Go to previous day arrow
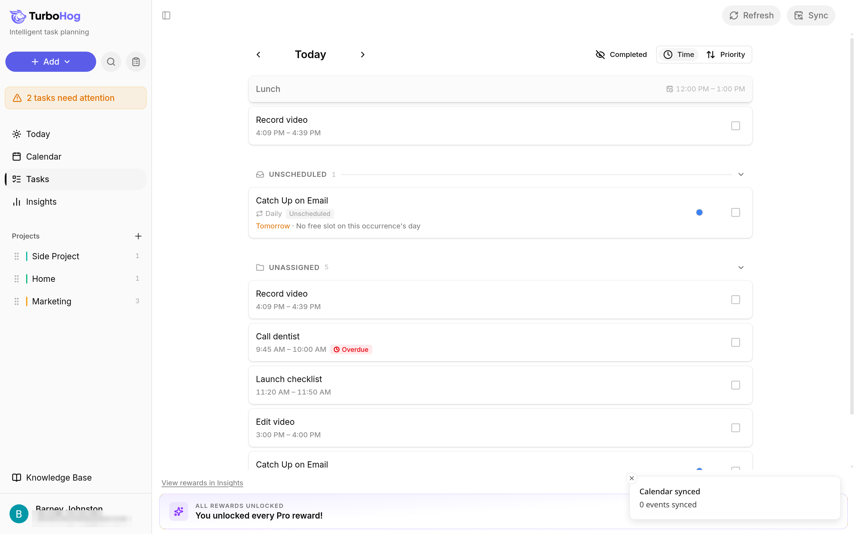855x534 pixels. 258,54
